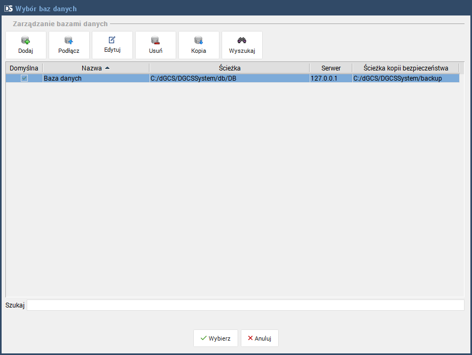This screenshot has height=355, width=472.
Task: Open Edytuj to edit the database
Action: pyautogui.click(x=112, y=45)
